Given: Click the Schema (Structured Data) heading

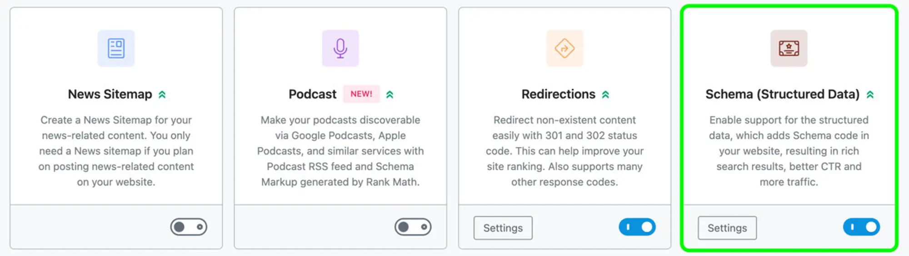Looking at the screenshot, I should click(782, 94).
